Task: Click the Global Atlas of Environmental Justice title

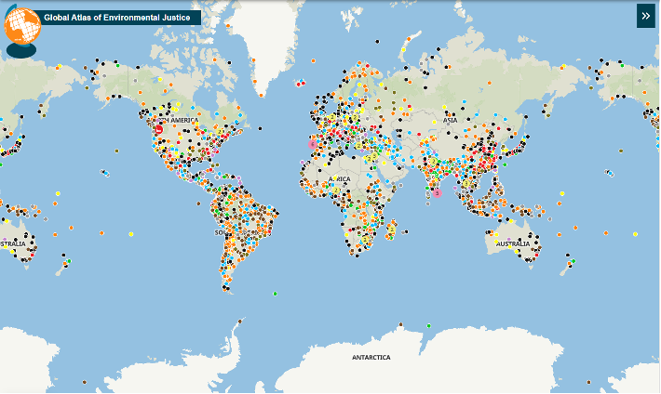Action: [x=116, y=18]
